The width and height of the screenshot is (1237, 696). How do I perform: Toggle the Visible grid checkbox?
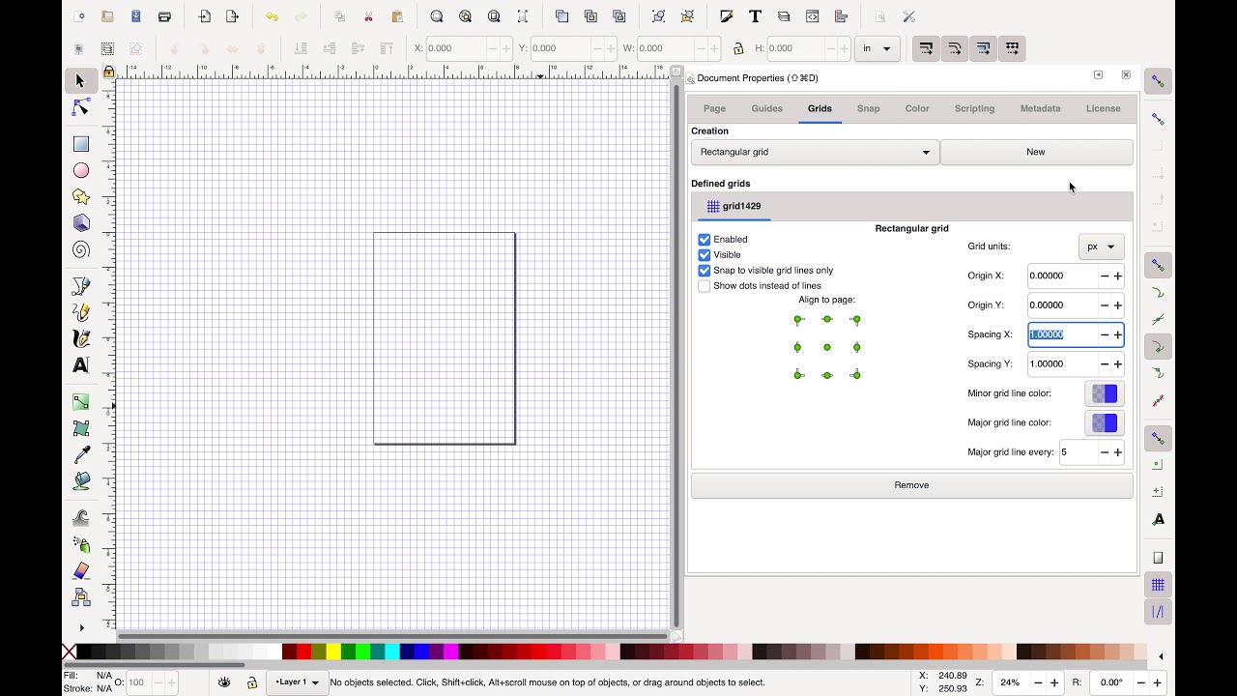[705, 255]
